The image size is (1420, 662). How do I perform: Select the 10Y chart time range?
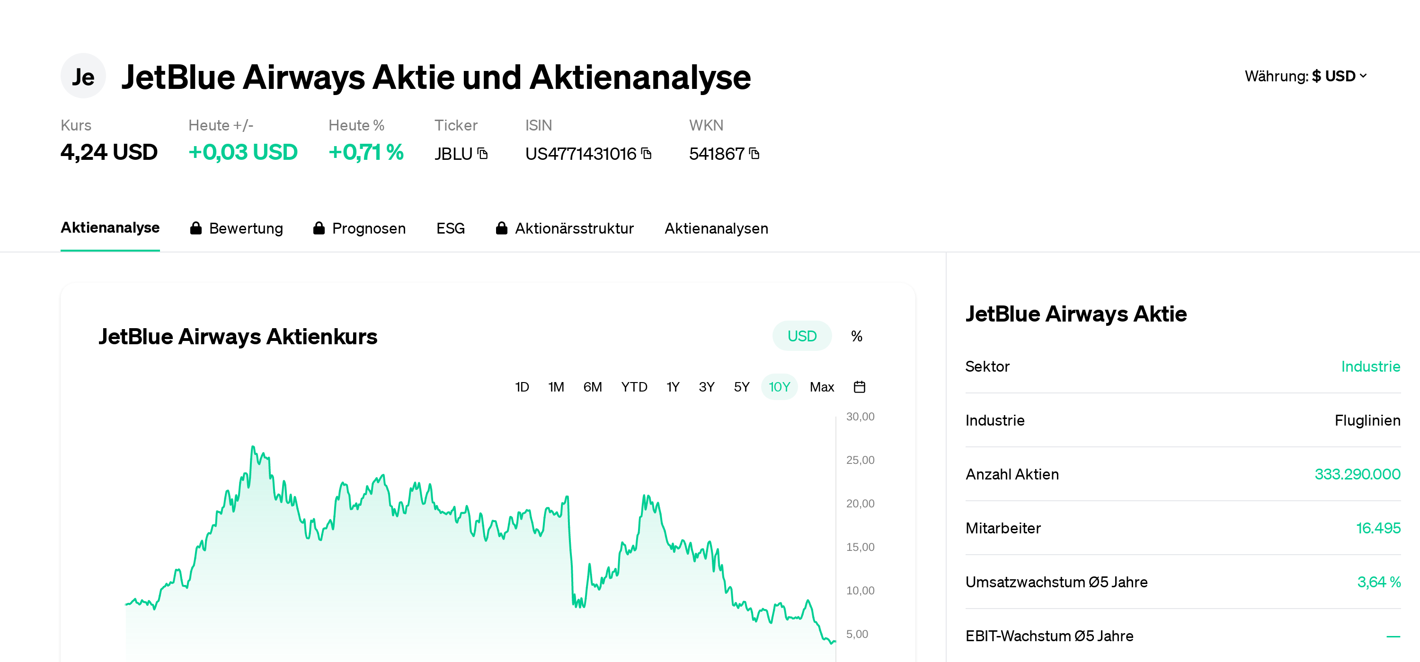tap(779, 387)
